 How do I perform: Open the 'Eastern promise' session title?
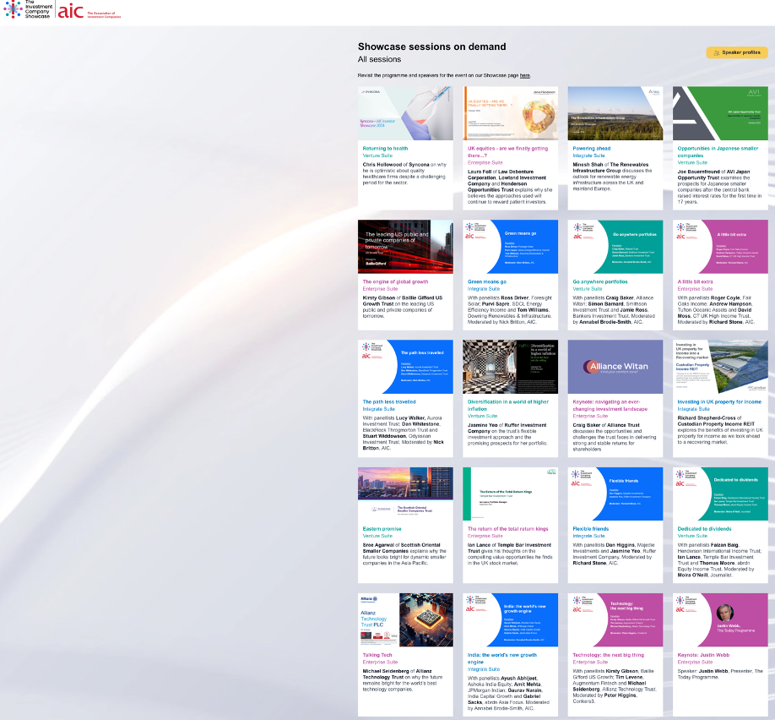coord(382,529)
